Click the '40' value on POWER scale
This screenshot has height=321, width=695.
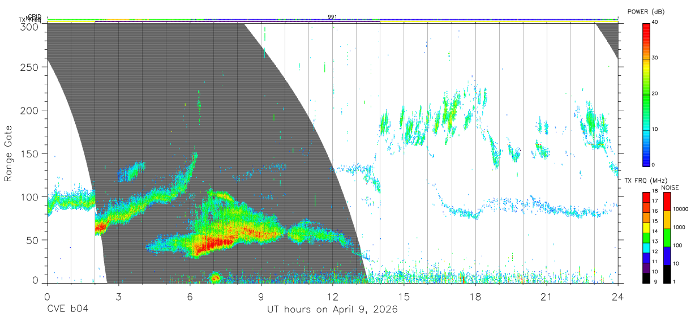(x=655, y=23)
